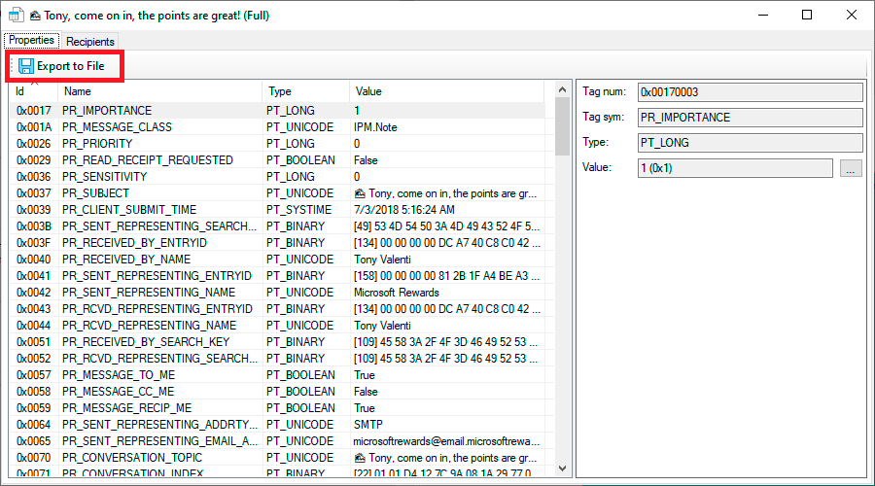Open the value editor ellipsis button
This screenshot has width=875, height=486.
(851, 168)
